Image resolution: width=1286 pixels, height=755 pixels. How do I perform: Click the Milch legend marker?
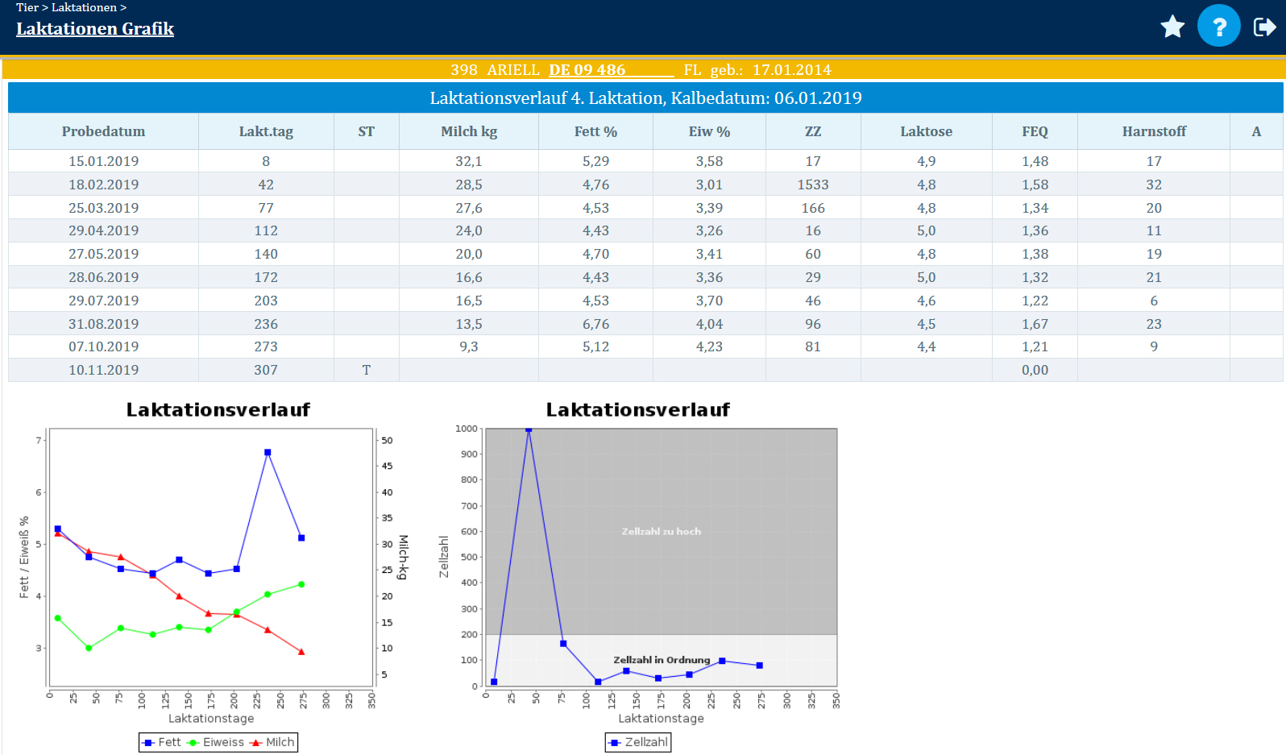[256, 743]
